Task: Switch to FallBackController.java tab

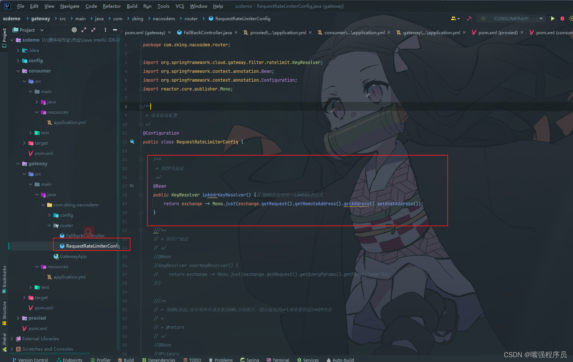Action: (207, 32)
